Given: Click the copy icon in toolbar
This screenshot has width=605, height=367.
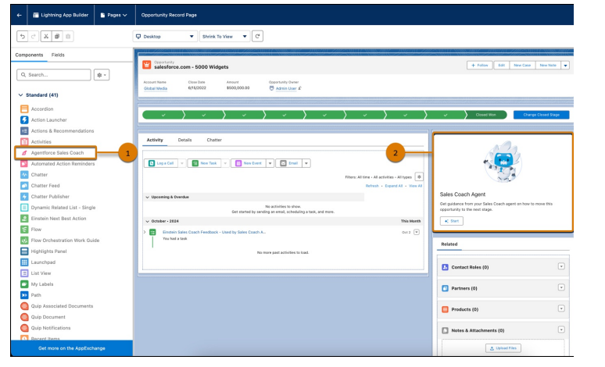Looking at the screenshot, I should 58,36.
